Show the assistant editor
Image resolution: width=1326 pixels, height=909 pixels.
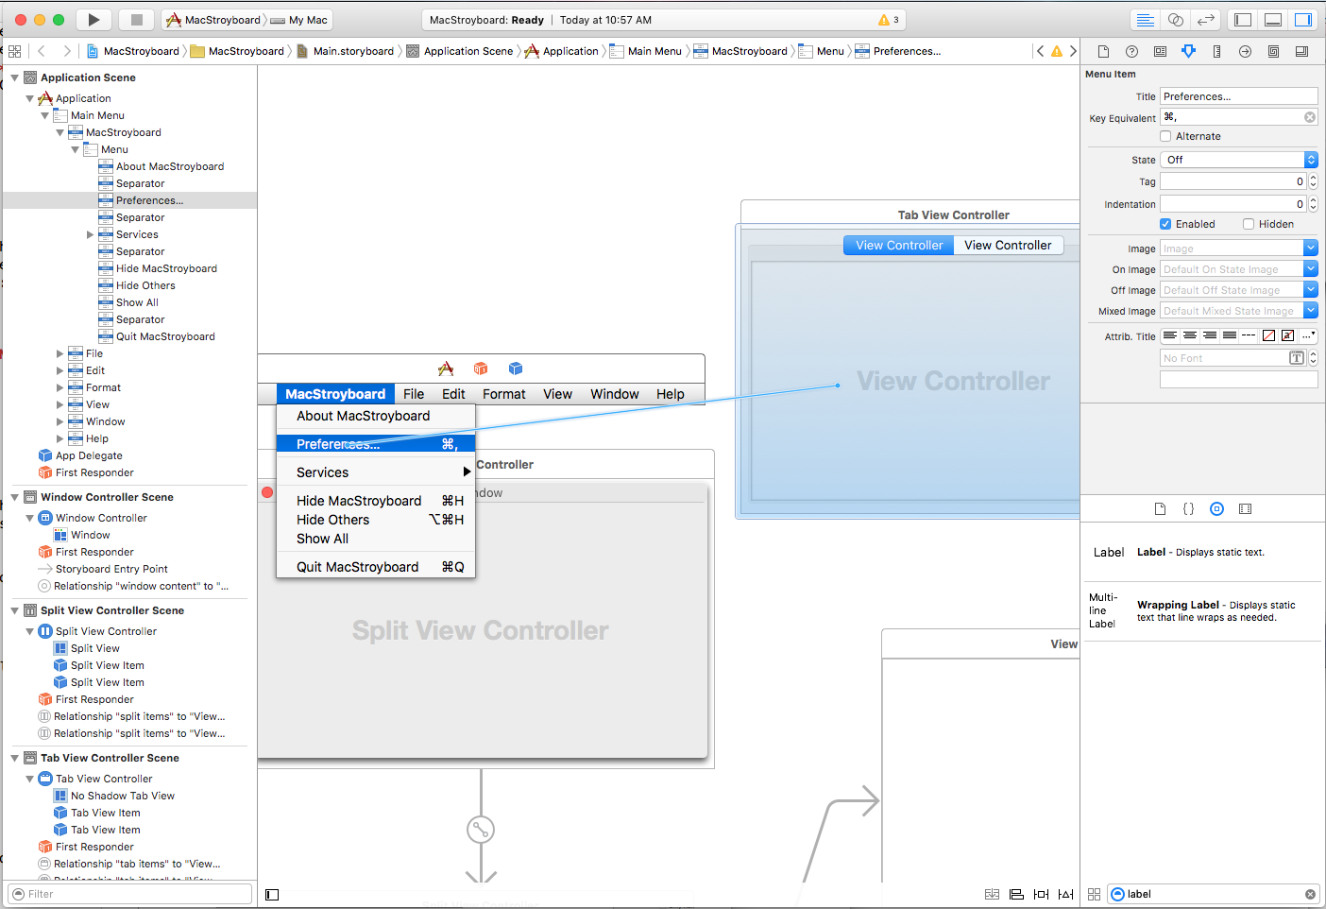(1176, 20)
